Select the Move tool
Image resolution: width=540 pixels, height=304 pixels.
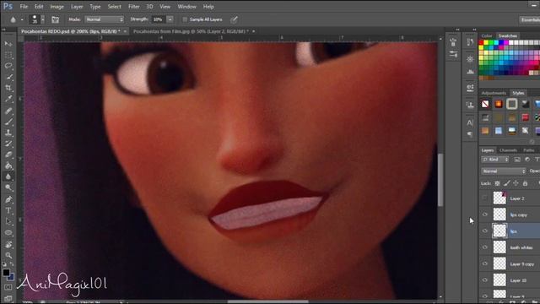coord(8,44)
